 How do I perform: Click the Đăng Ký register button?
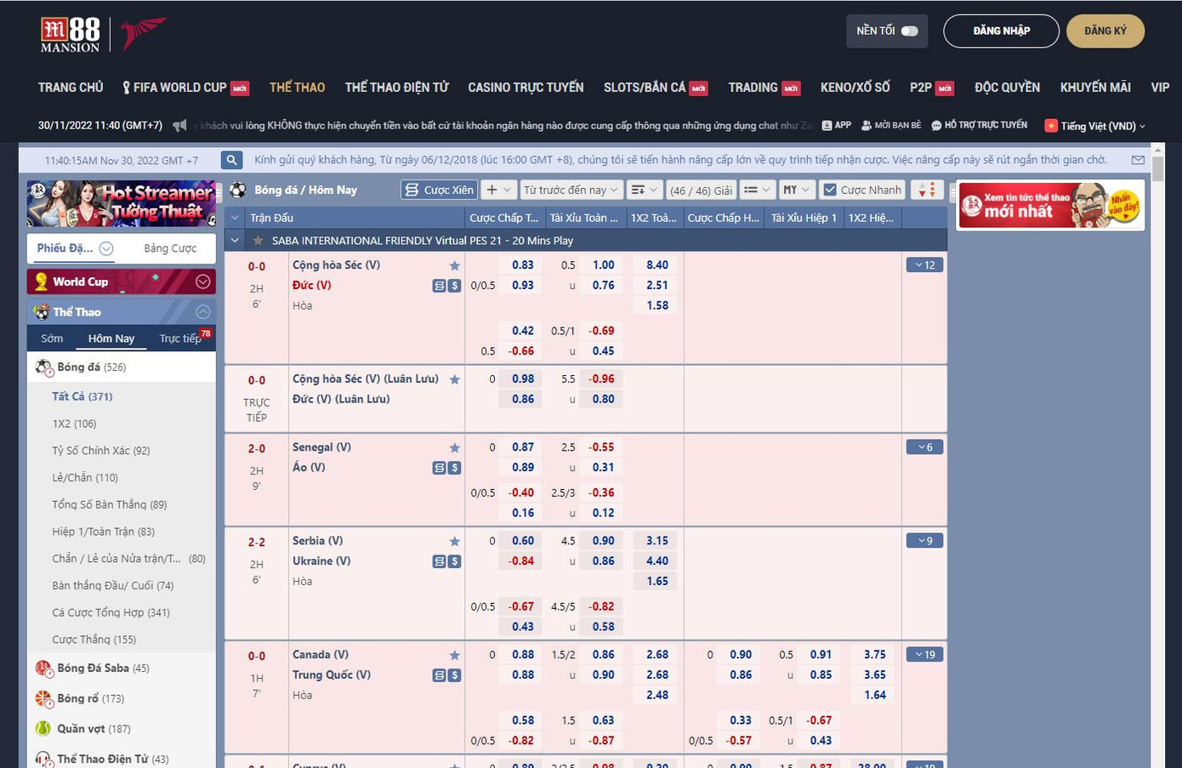pos(1105,31)
